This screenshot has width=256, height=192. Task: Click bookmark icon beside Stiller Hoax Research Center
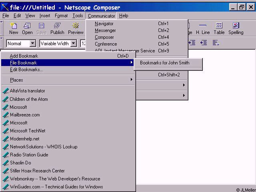tap(6, 171)
